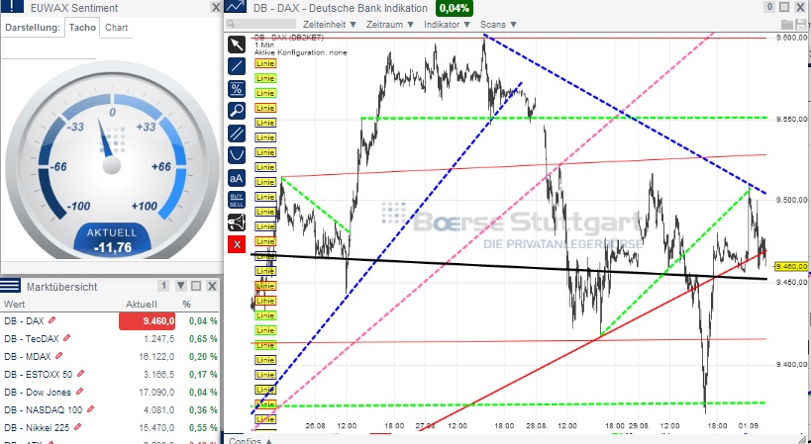Click the 0,55 % Nikkei change
811x444 pixels.
tap(203, 427)
